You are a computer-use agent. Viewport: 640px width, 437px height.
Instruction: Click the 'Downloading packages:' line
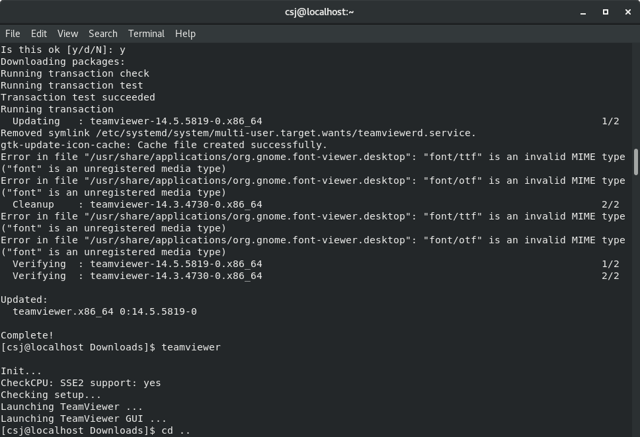[63, 61]
